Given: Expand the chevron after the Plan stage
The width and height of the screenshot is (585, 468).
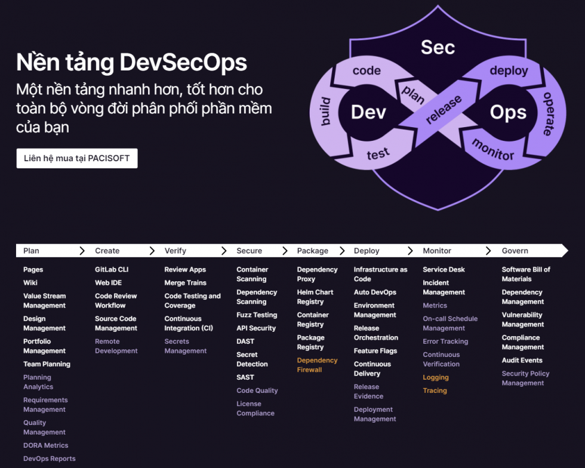Looking at the screenshot, I should pyautogui.click(x=83, y=250).
